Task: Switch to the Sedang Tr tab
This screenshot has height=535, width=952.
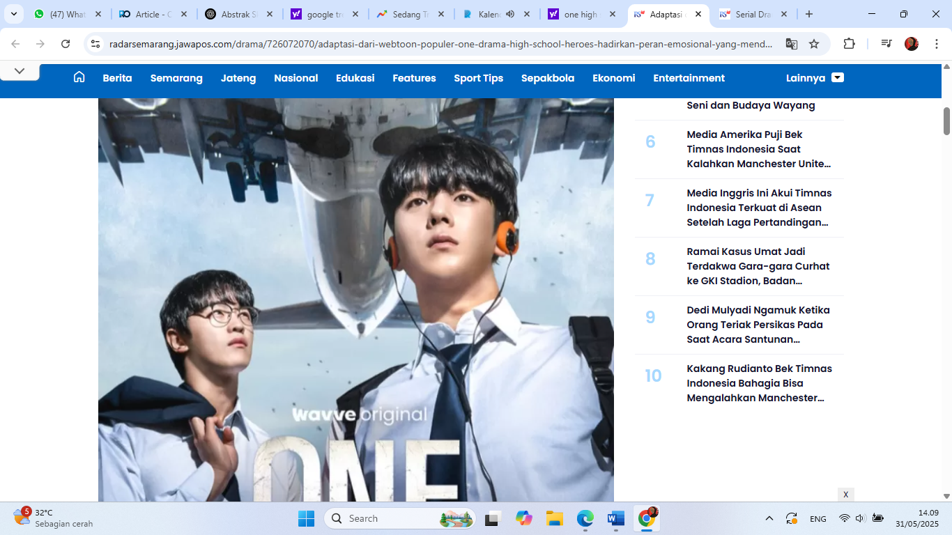Action: (x=410, y=14)
